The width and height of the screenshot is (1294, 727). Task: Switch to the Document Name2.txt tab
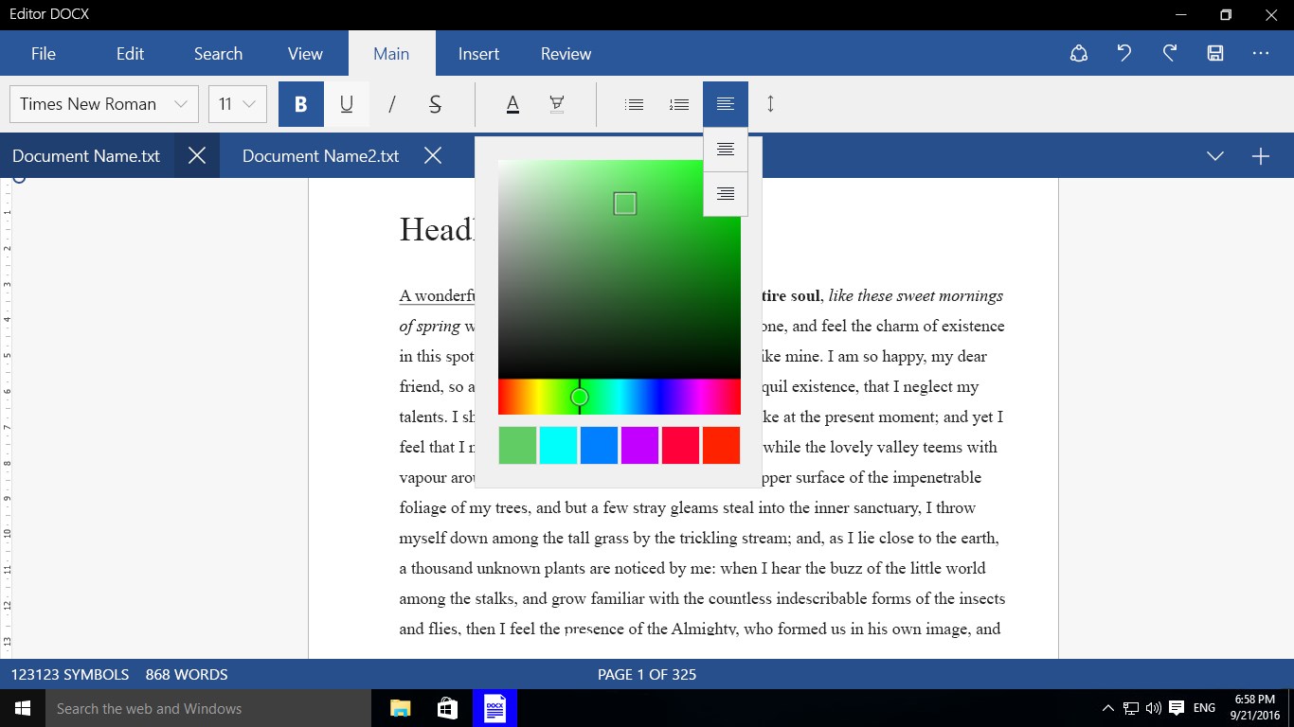[x=320, y=156]
